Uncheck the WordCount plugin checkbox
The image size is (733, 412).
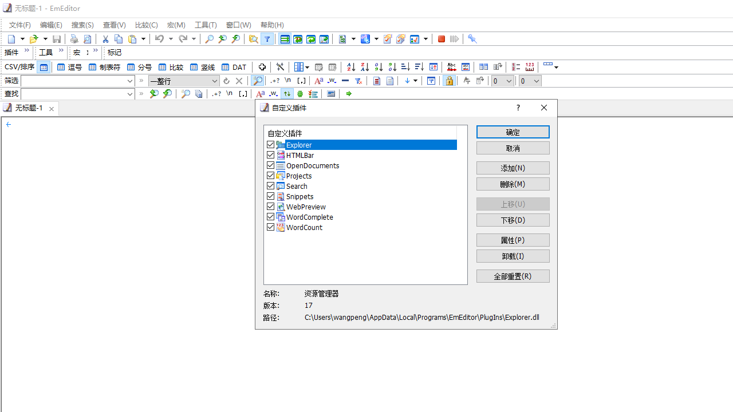(x=270, y=227)
